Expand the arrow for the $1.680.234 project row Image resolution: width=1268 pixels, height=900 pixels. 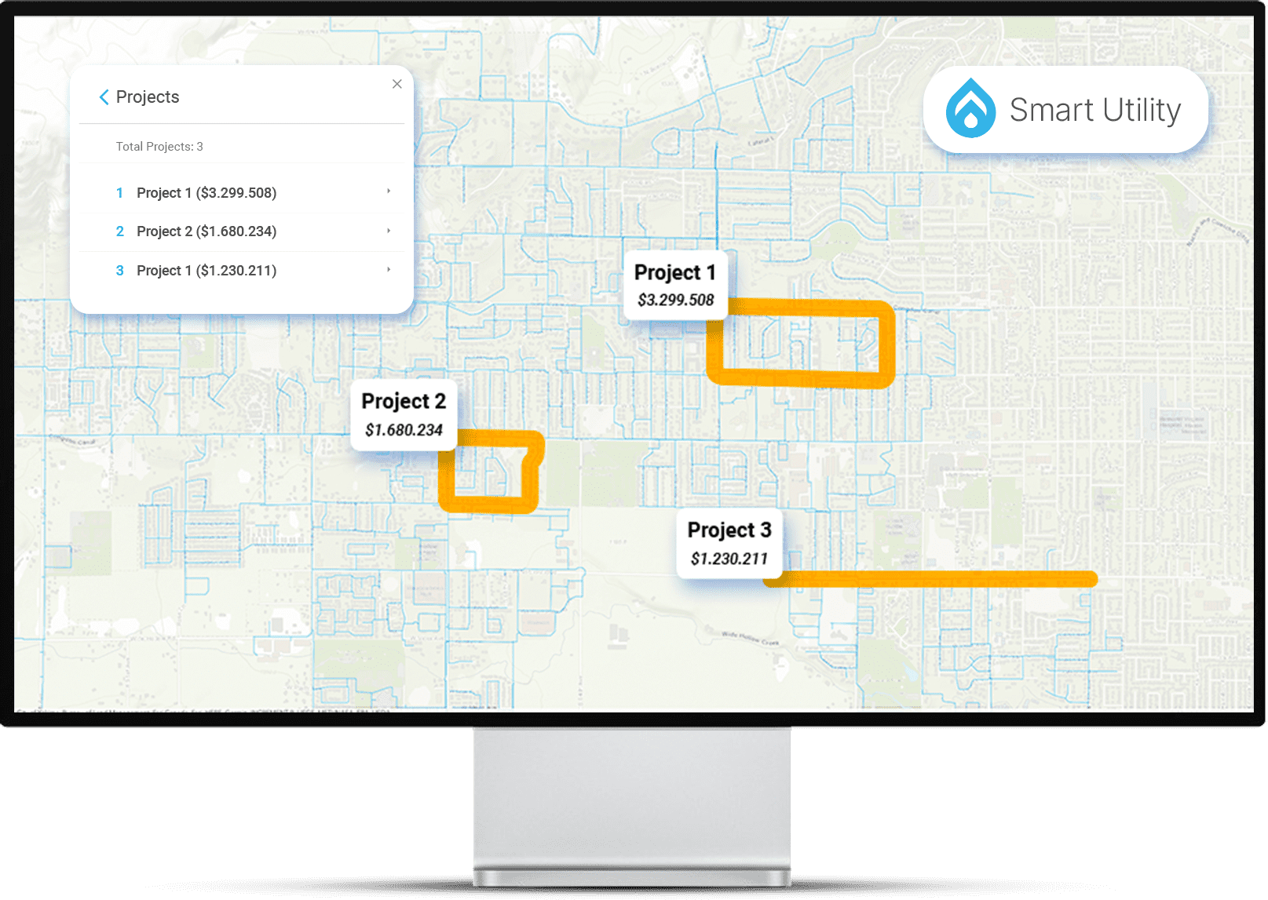click(x=389, y=231)
